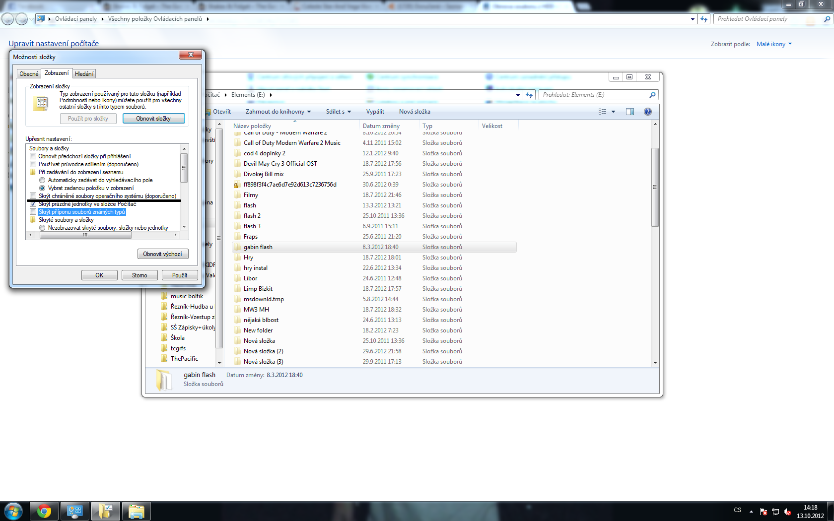Image resolution: width=834 pixels, height=521 pixels.
Task: Expand arrow after 'Všechny položky Ovládacích panelů'
Action: tap(208, 19)
